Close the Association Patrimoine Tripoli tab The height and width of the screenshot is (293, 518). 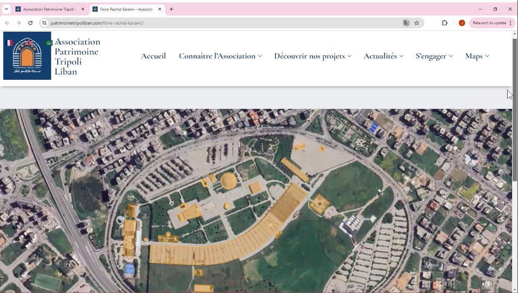click(x=83, y=9)
